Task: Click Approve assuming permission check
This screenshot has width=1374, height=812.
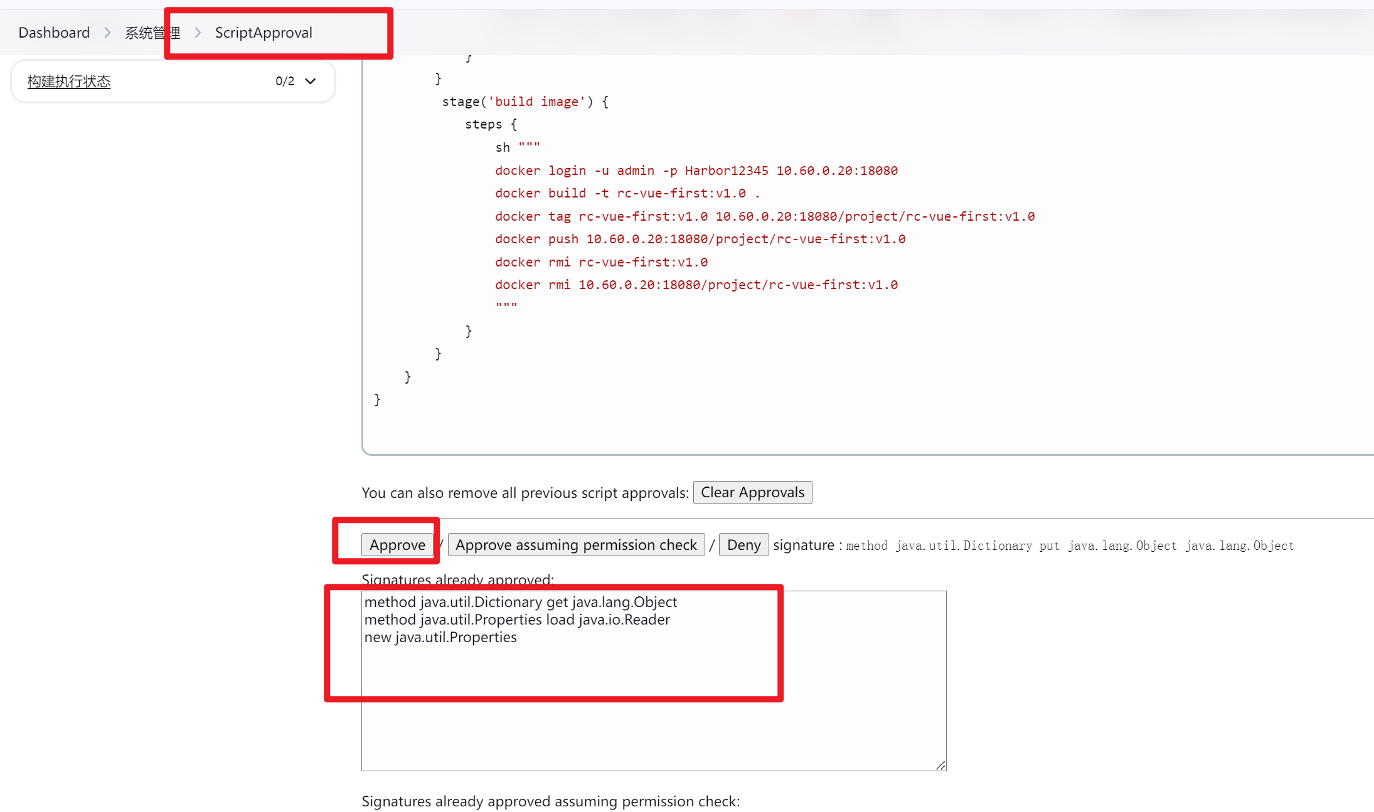Action: 576,545
